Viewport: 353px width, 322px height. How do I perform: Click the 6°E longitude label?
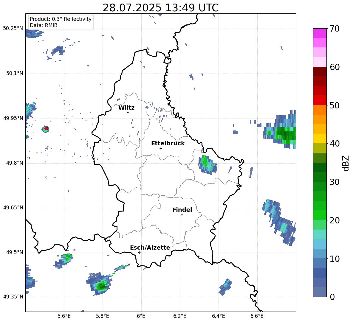click(x=141, y=316)
